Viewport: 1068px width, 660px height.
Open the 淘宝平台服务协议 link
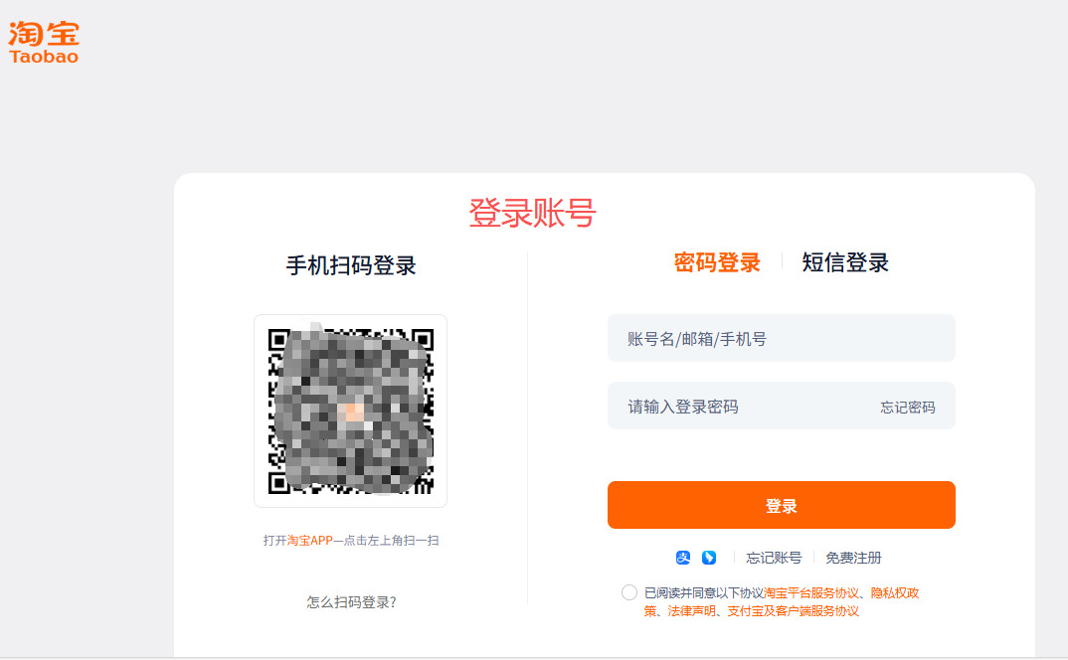click(x=811, y=592)
